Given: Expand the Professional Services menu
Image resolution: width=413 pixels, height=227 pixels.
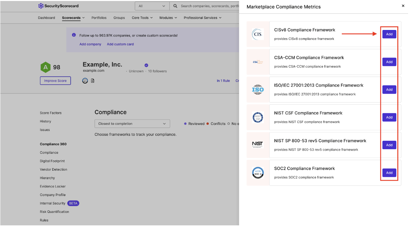Looking at the screenshot, I should click(203, 18).
